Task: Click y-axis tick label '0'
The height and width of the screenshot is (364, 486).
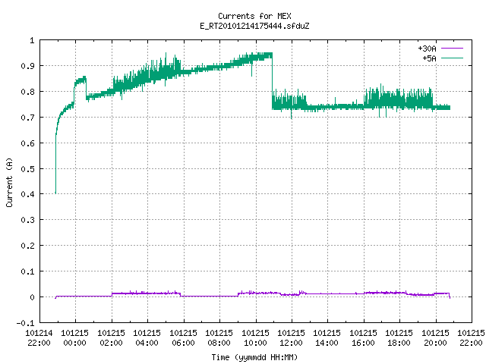Action: click(32, 297)
